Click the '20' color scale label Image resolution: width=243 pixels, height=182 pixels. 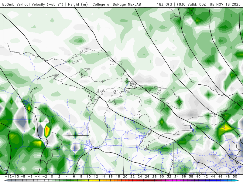coord(125,177)
